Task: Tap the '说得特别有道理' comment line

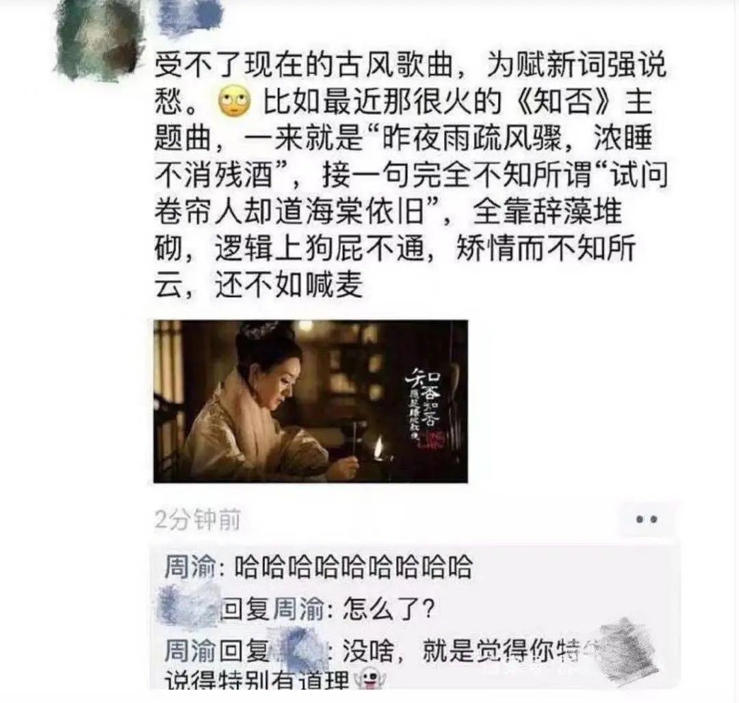Action: 257,680
